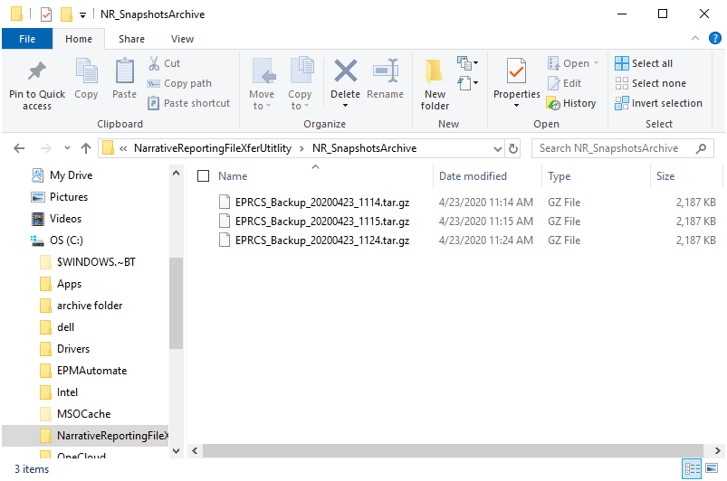Open History in the Open group
The height and width of the screenshot is (481, 727).
point(571,103)
